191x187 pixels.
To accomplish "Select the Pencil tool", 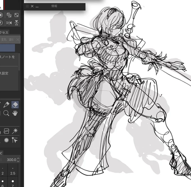I will click(x=6, y=105).
